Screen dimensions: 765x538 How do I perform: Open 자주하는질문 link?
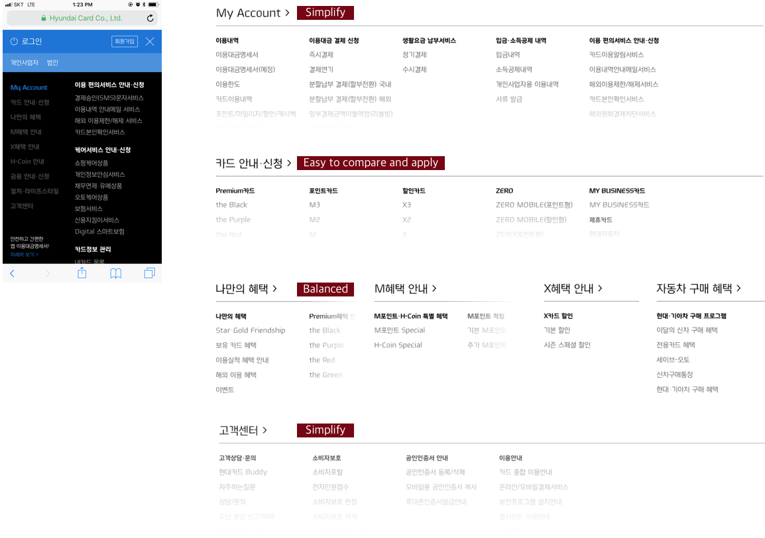237,487
